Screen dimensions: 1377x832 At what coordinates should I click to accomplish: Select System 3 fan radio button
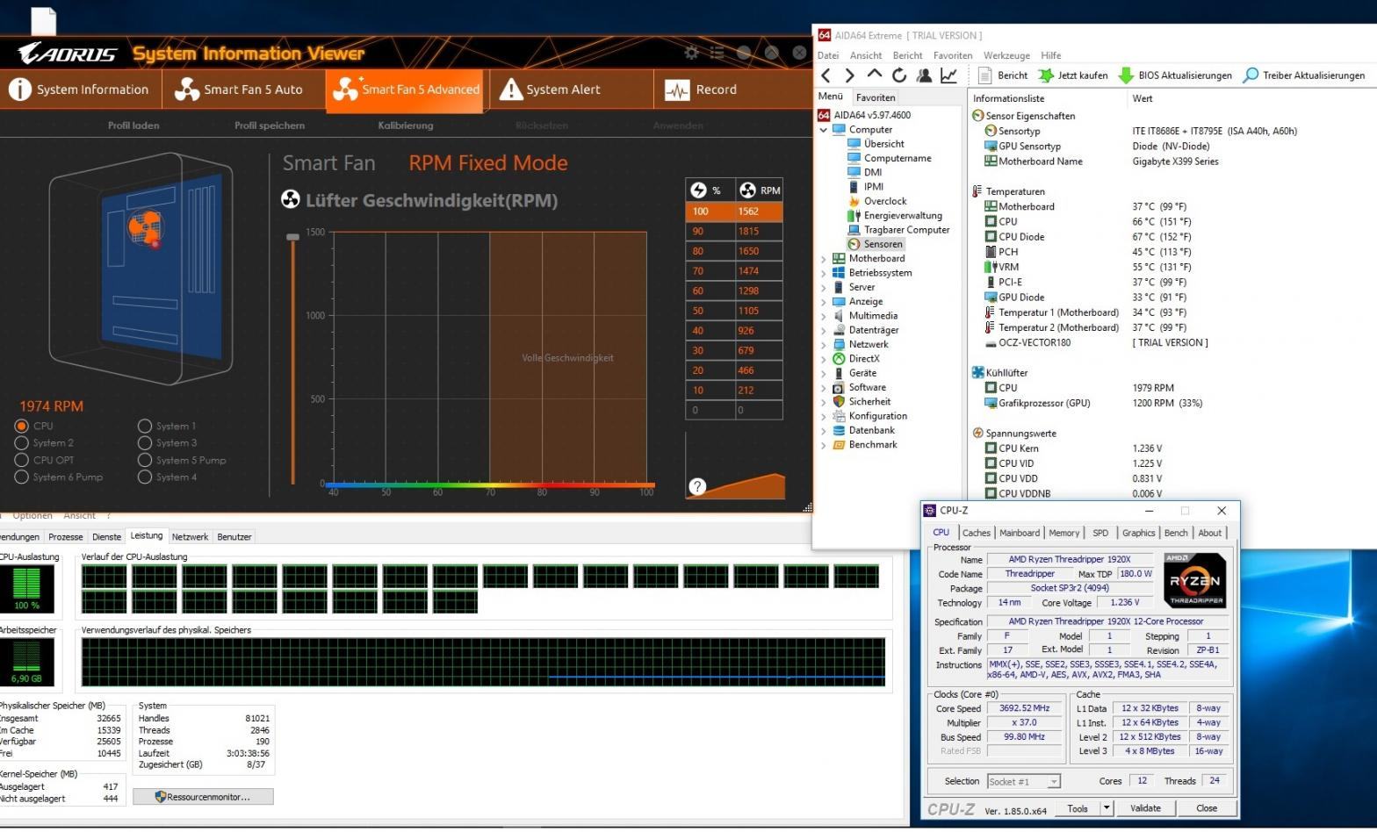click(x=145, y=443)
